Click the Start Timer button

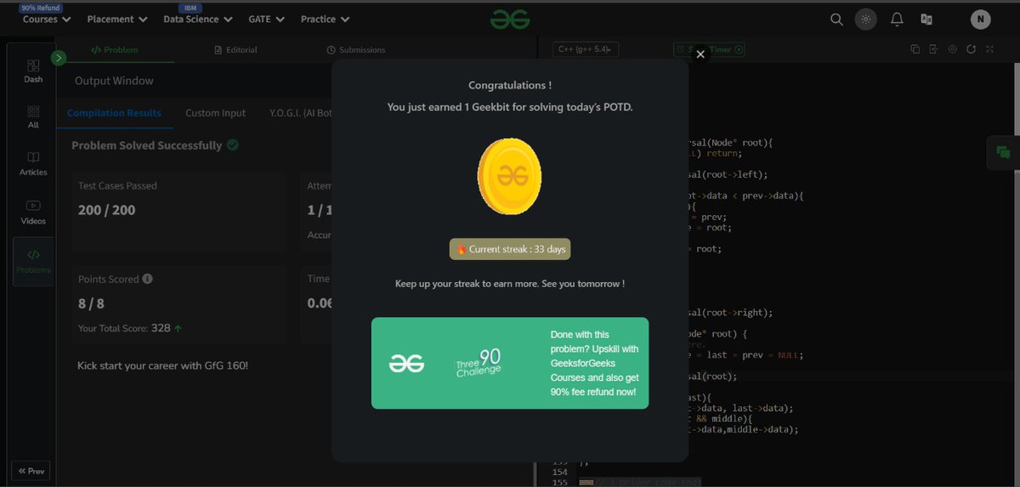point(709,49)
